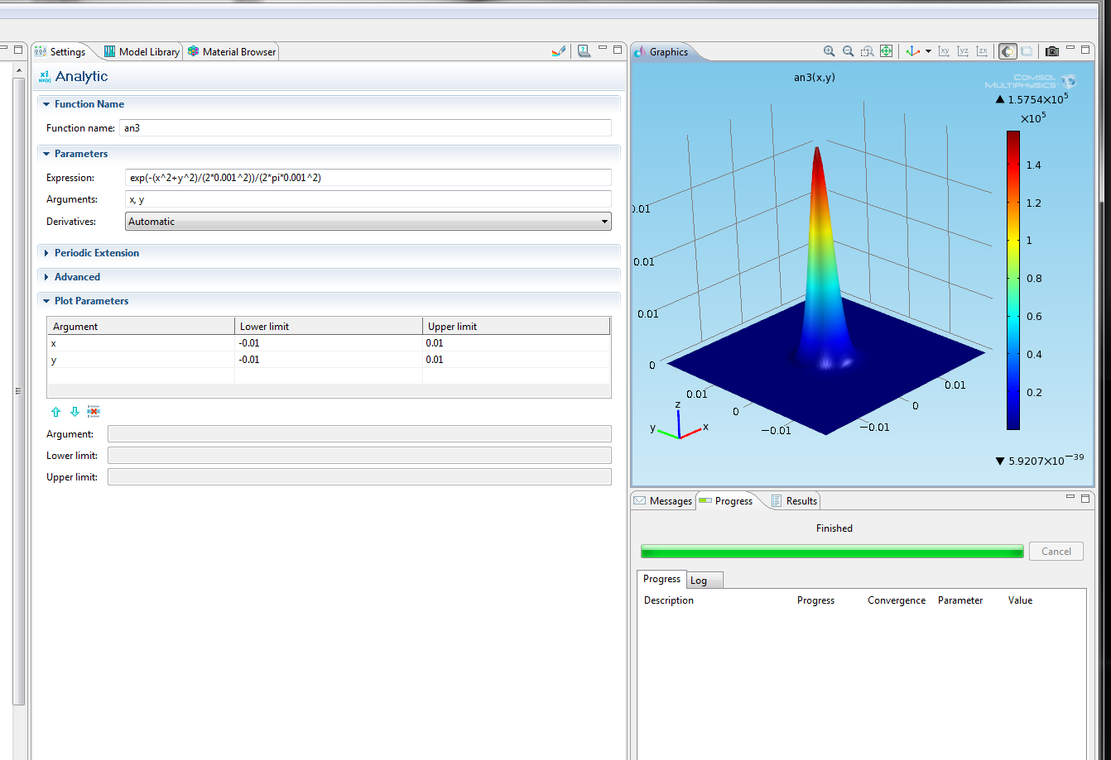Open the default view dropdown arrow
The image size is (1111, 760).
coord(928,51)
